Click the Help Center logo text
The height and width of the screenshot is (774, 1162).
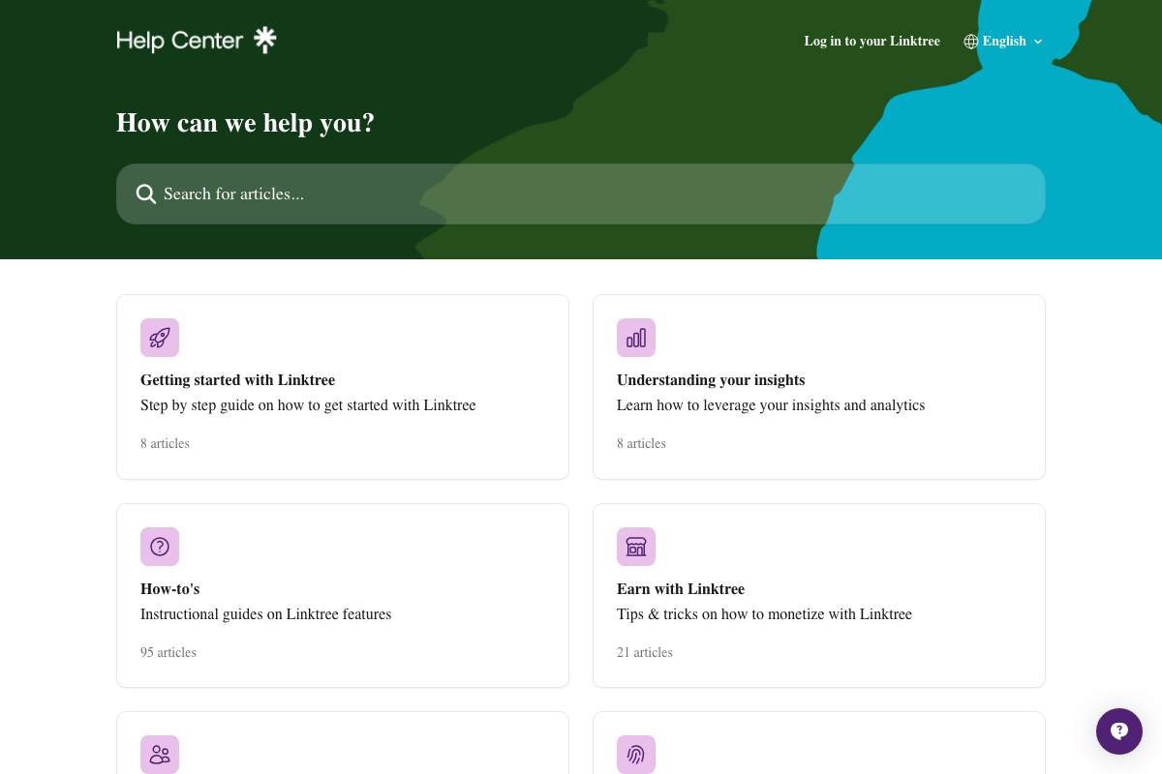pyautogui.click(x=180, y=41)
